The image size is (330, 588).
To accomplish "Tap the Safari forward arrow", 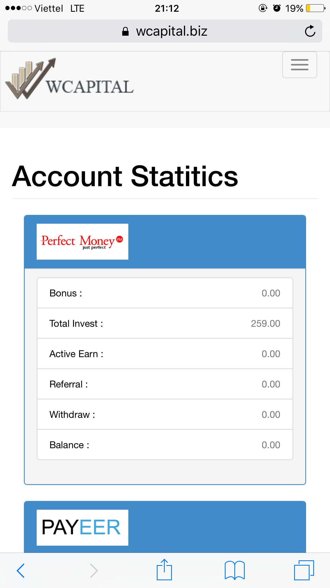I will pyautogui.click(x=94, y=570).
